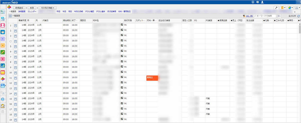Image resolution: width=301 pixels, height=123 pixels.
Task: Tick the checkbox on the fourth row
Action: click(11, 41)
